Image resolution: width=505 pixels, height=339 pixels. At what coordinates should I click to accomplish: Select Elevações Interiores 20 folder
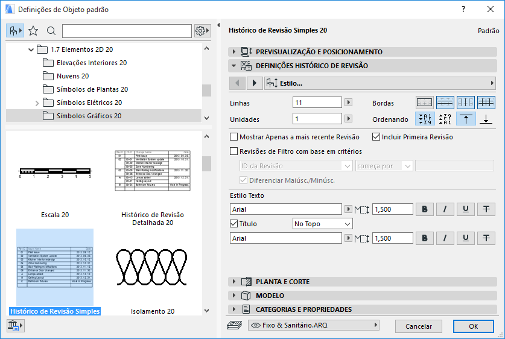tap(85, 63)
